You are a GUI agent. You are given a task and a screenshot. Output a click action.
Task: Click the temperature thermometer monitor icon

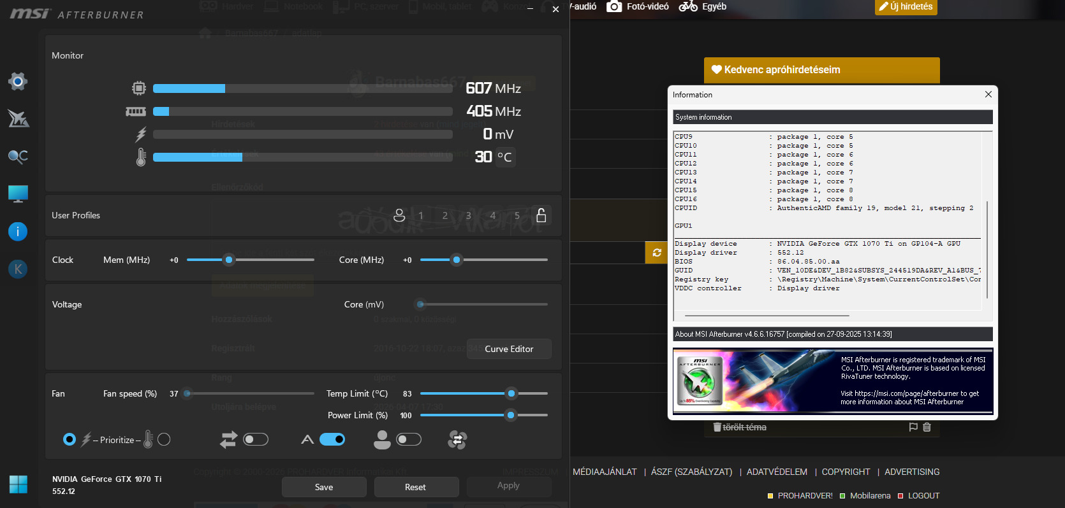[x=141, y=157]
